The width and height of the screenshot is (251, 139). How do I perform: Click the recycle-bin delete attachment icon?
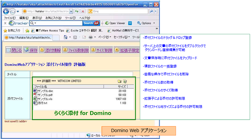[125, 81]
